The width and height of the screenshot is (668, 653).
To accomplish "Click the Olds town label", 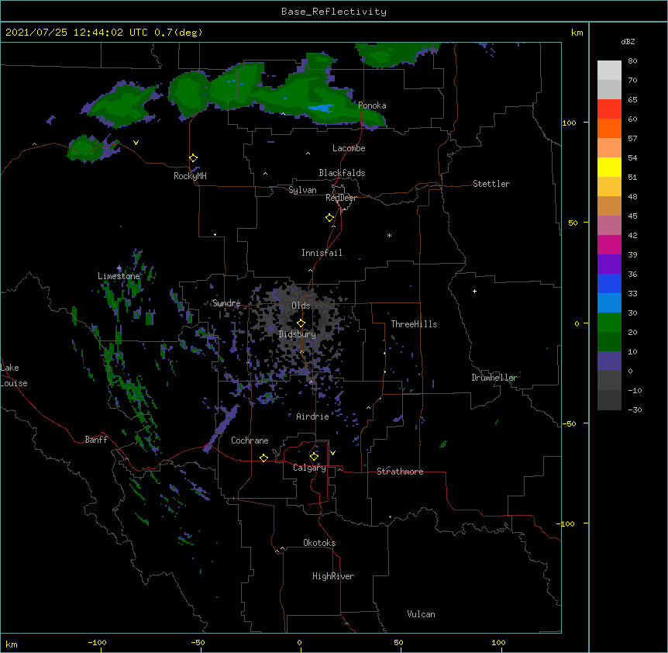I will click(301, 306).
